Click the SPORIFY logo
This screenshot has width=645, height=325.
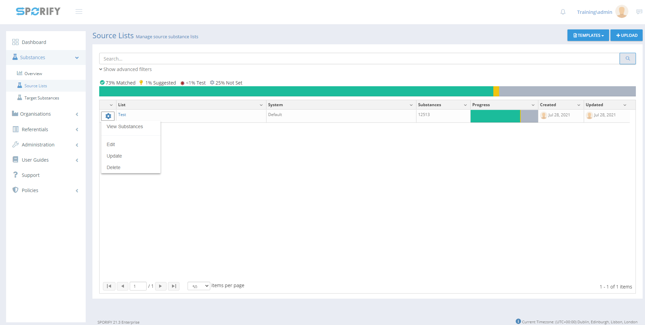(x=38, y=11)
